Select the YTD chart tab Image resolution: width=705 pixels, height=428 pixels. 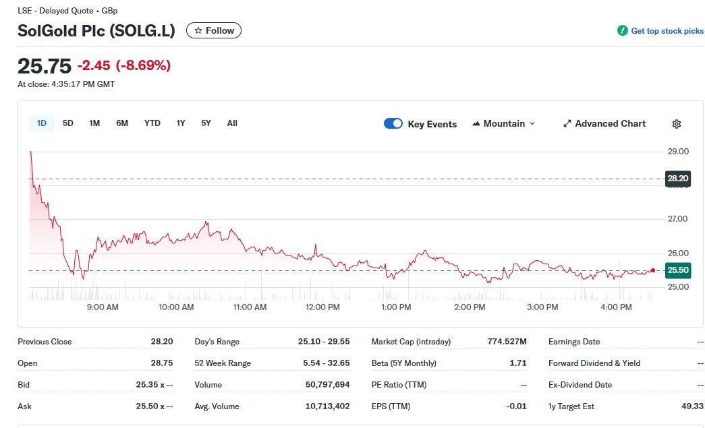tap(152, 123)
